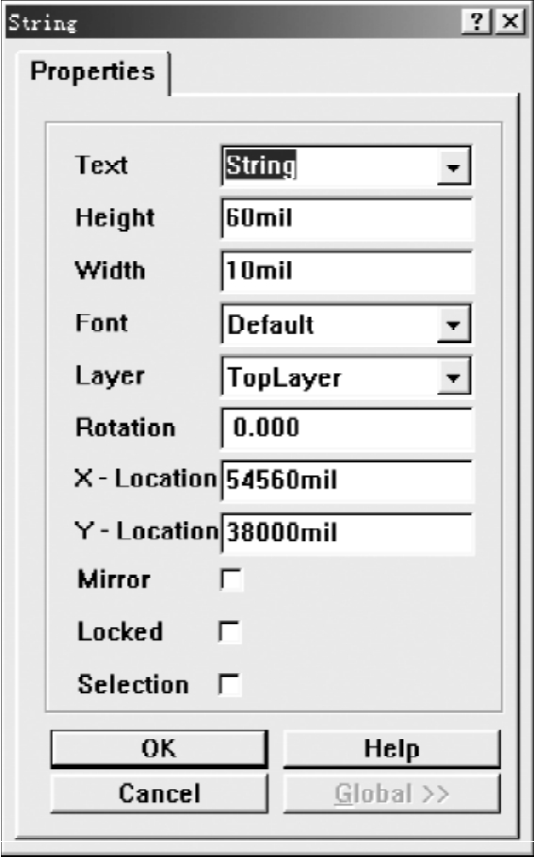
Task: Click the String dialog title bar
Action: pos(234,23)
